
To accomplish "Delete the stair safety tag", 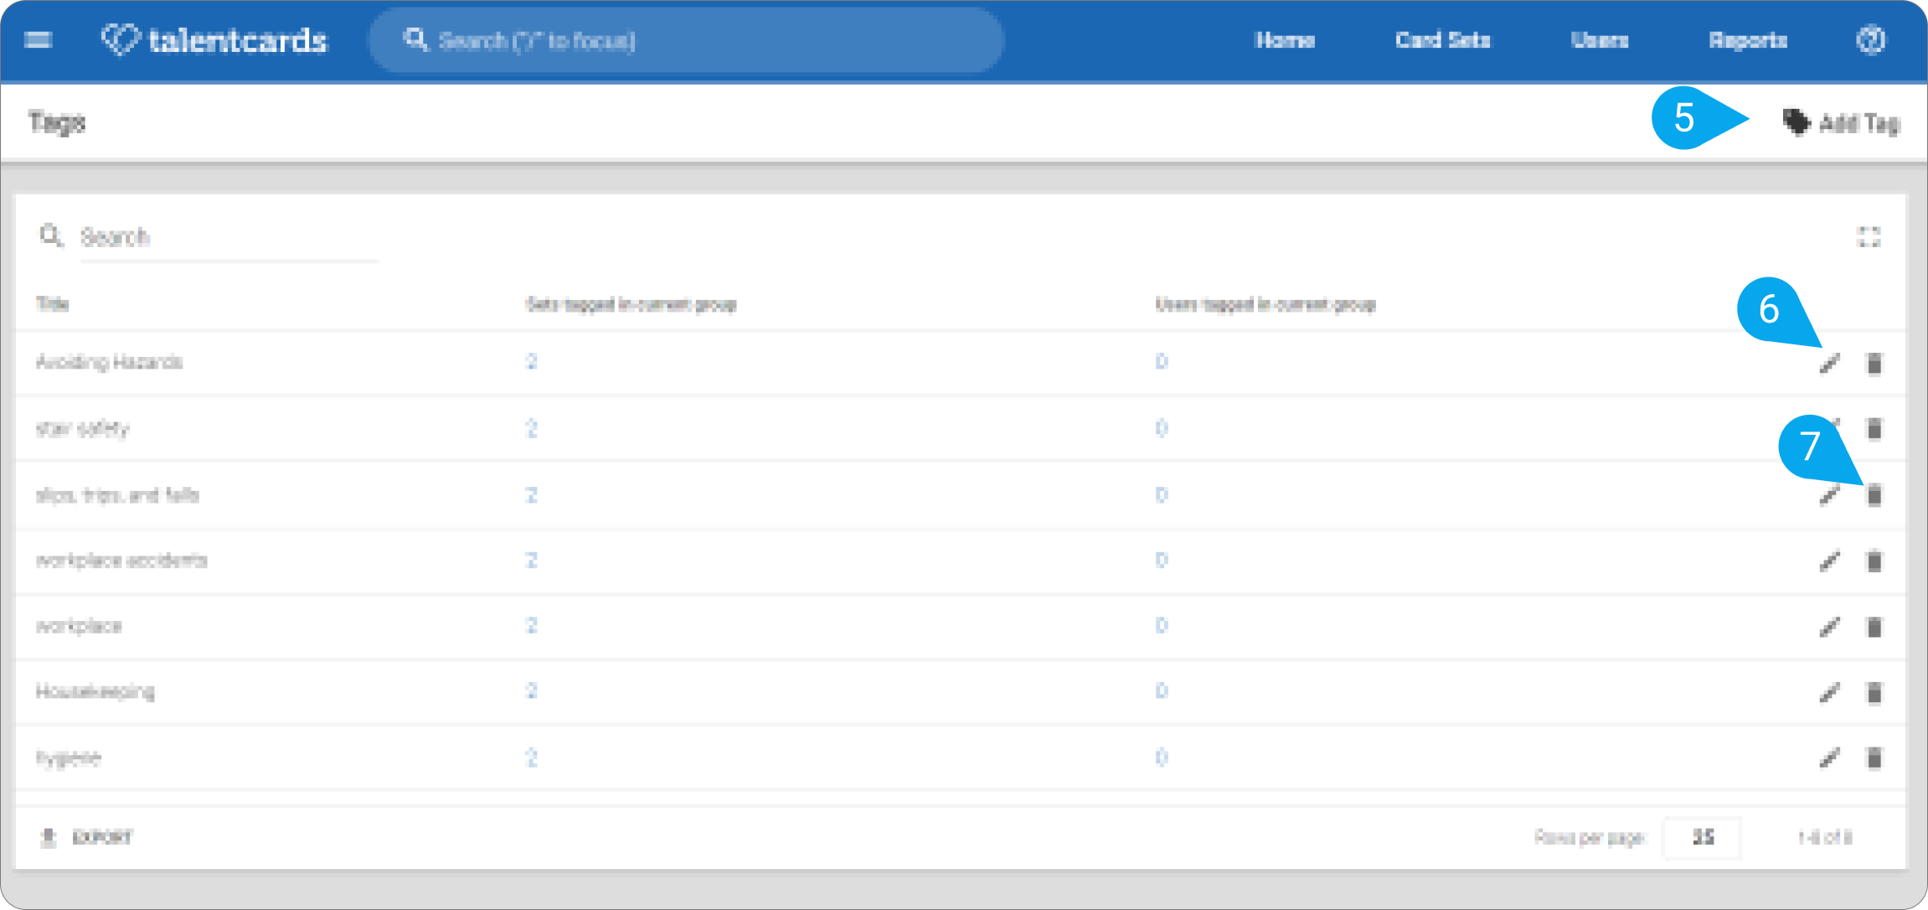I will point(1874,429).
